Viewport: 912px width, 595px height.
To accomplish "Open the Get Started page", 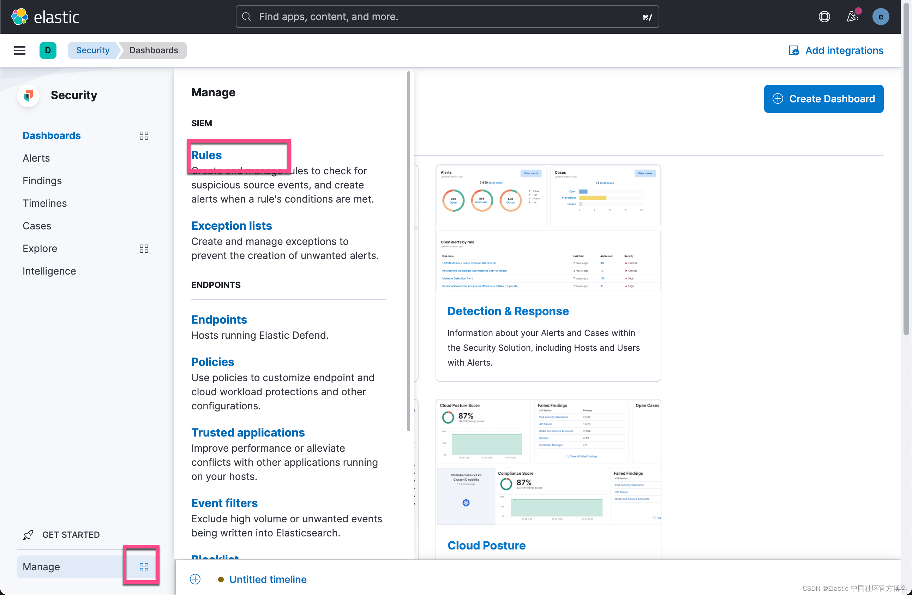I will click(71, 535).
